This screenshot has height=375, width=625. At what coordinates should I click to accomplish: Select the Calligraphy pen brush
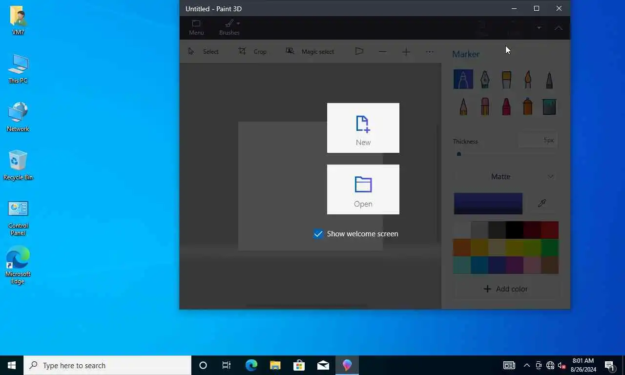[x=485, y=80]
